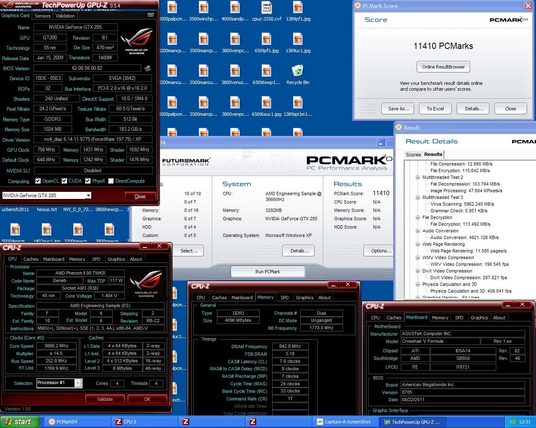Click the BIOS save chip icon in GPU-Z
The width and height of the screenshot is (536, 428).
click(147, 68)
